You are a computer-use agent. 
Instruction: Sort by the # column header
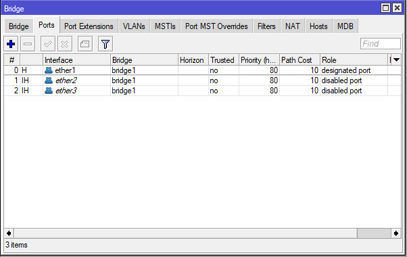click(12, 60)
